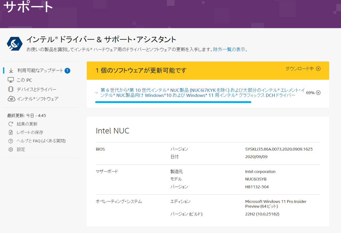Click the 製造元 field label
The height and width of the screenshot is (233, 341).
point(177,172)
